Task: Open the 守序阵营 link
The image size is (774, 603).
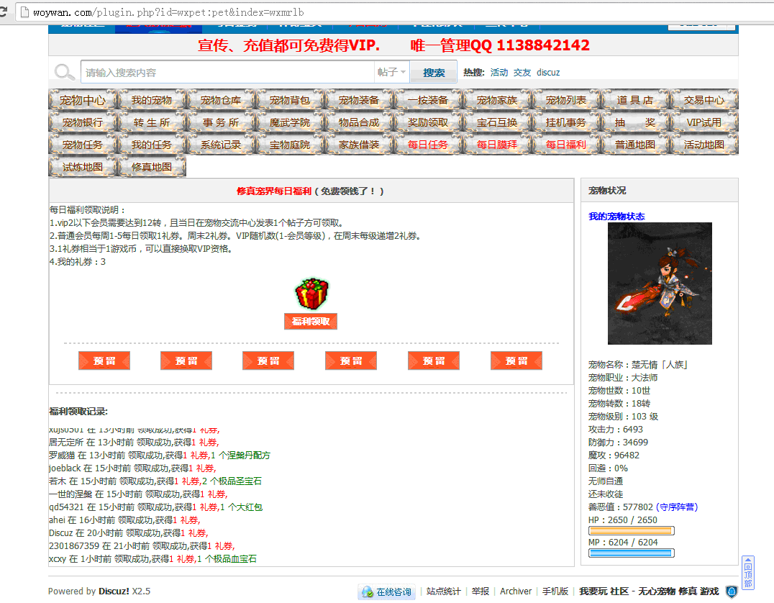Action: [677, 507]
